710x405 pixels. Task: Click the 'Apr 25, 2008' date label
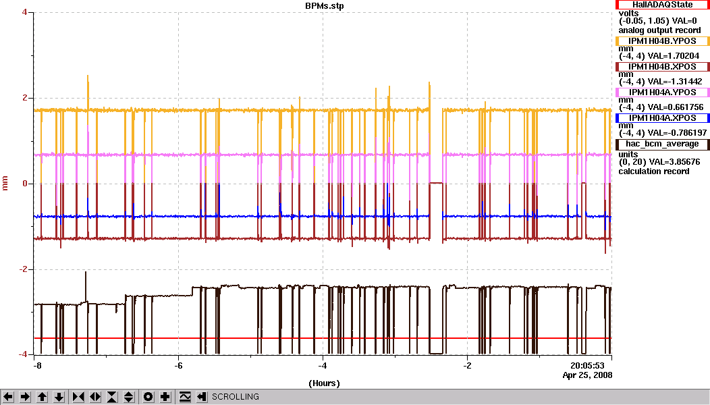(x=587, y=375)
